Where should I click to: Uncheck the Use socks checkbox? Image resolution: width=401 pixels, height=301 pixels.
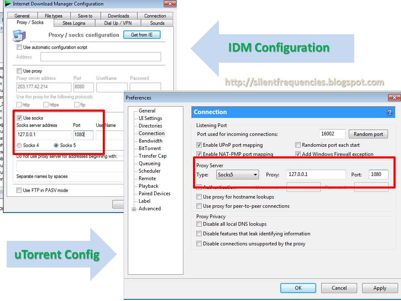pyautogui.click(x=19, y=118)
